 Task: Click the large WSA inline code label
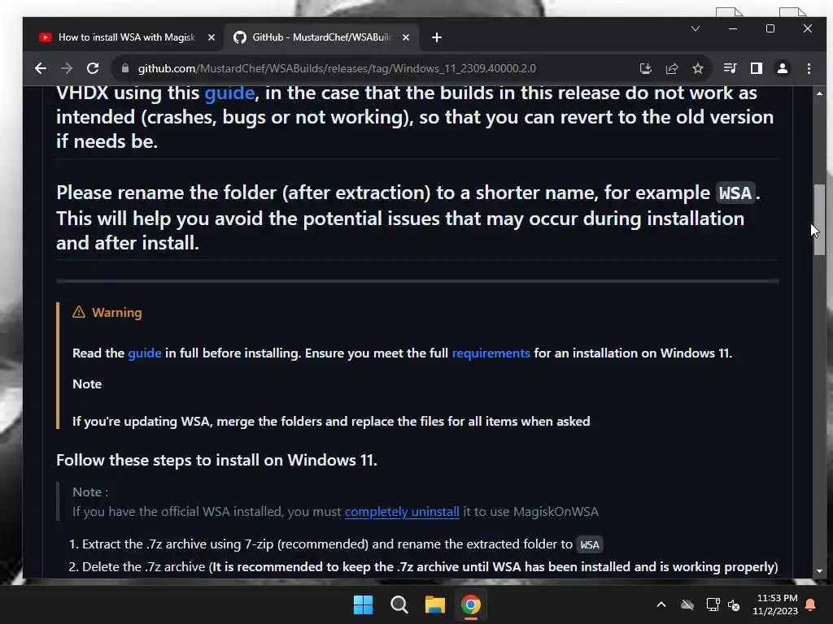735,193
